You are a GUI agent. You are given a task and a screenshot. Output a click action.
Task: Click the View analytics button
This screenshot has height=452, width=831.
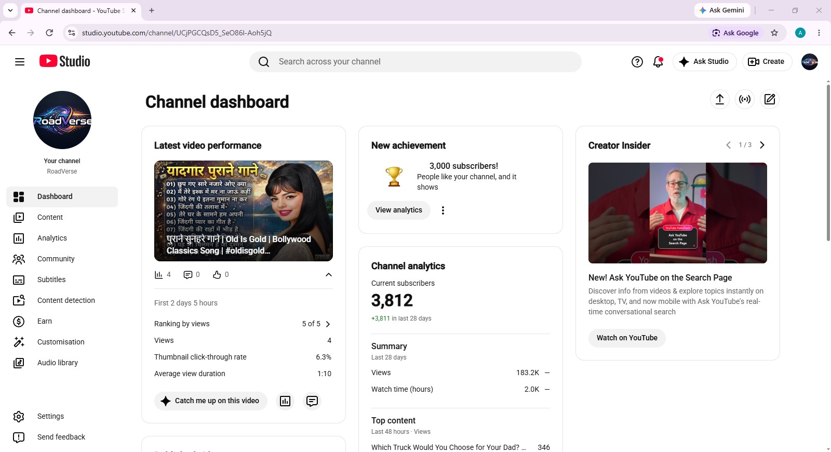[x=399, y=210]
